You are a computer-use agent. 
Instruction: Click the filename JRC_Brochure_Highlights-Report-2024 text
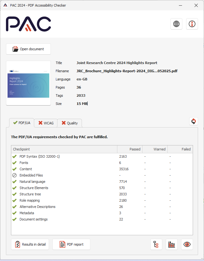(x=127, y=71)
